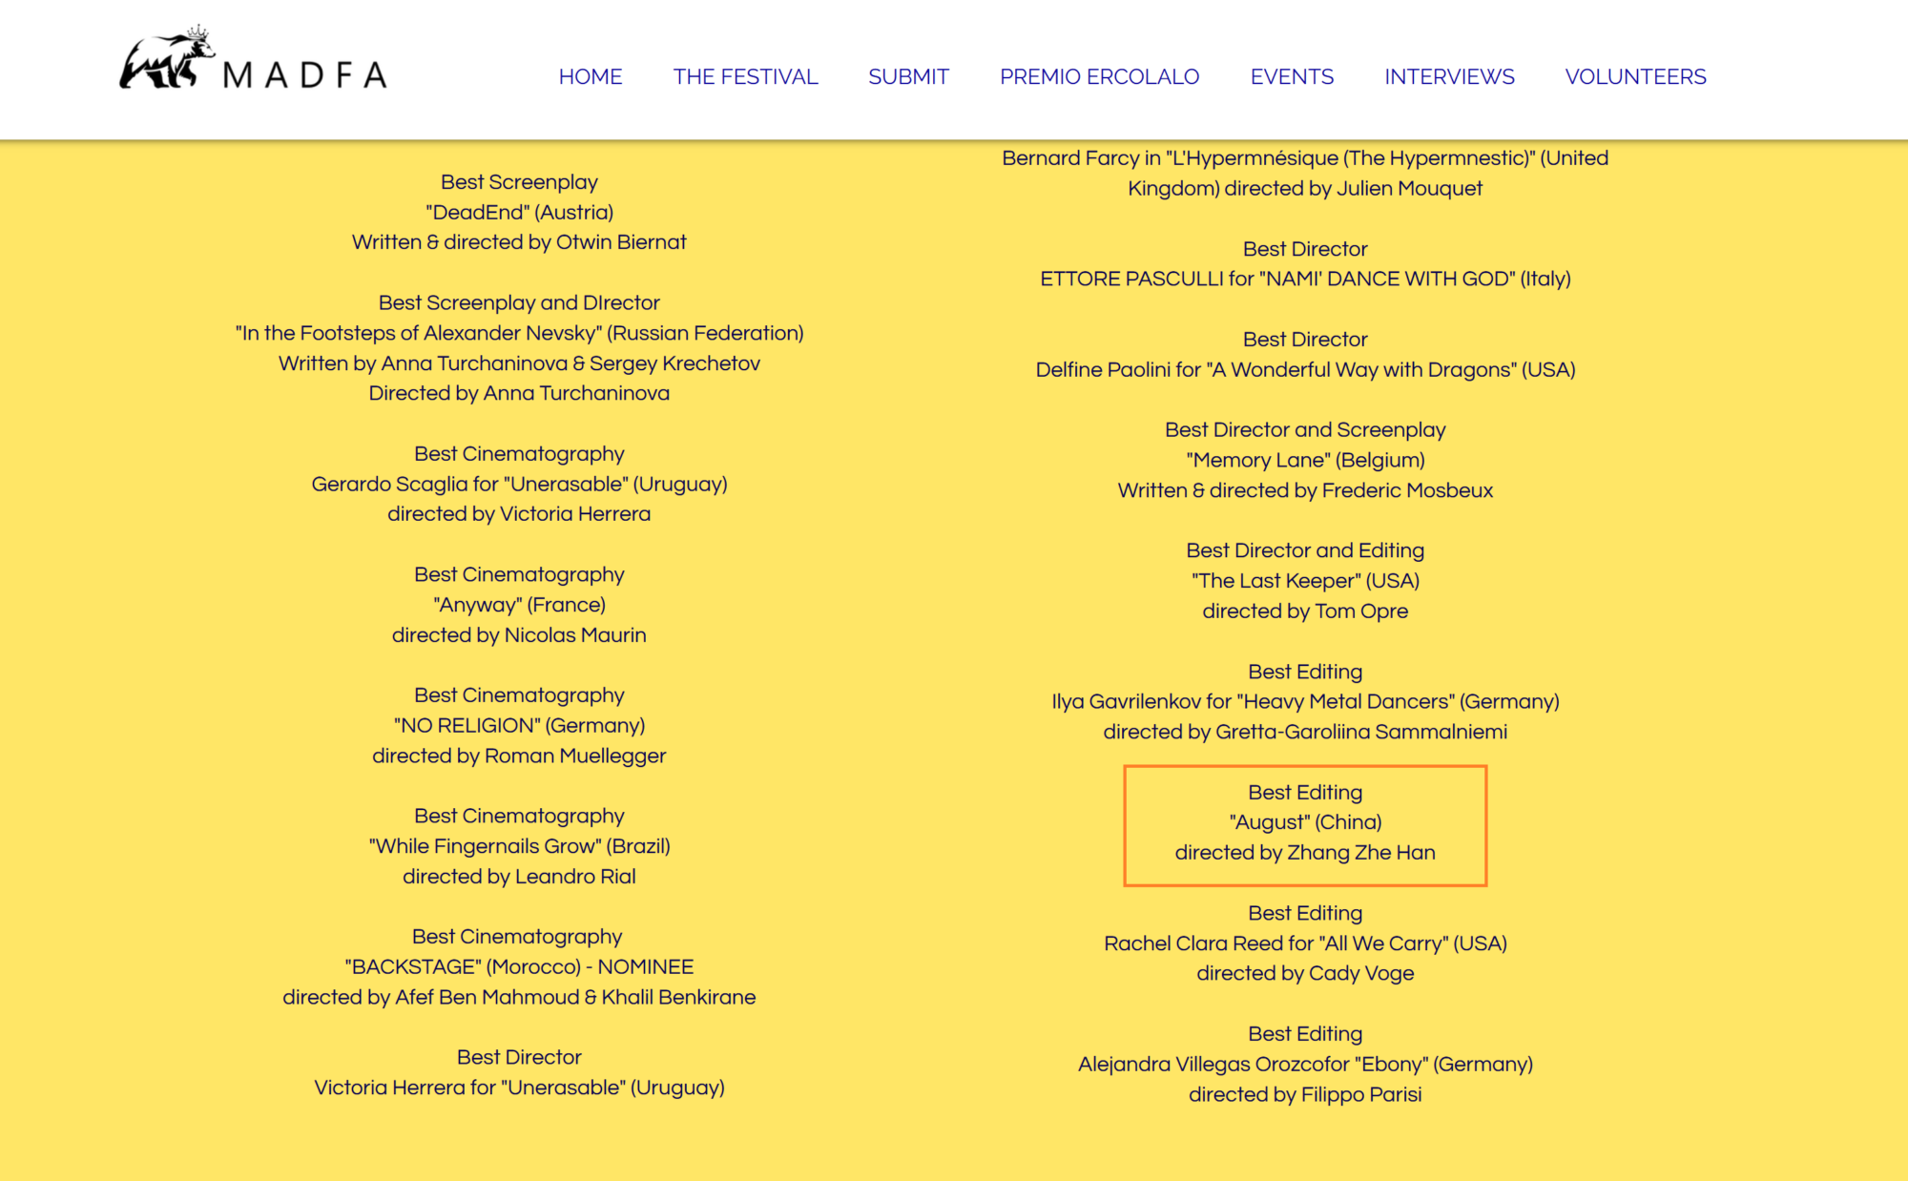Select 'Victoria Herrera for "Unerasable" (Uruguay)'

[519, 1088]
